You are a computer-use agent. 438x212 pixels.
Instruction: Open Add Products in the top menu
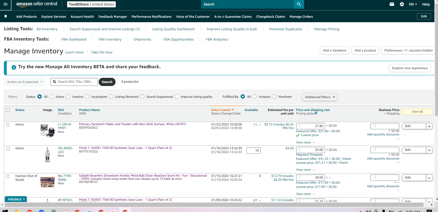[26, 16]
